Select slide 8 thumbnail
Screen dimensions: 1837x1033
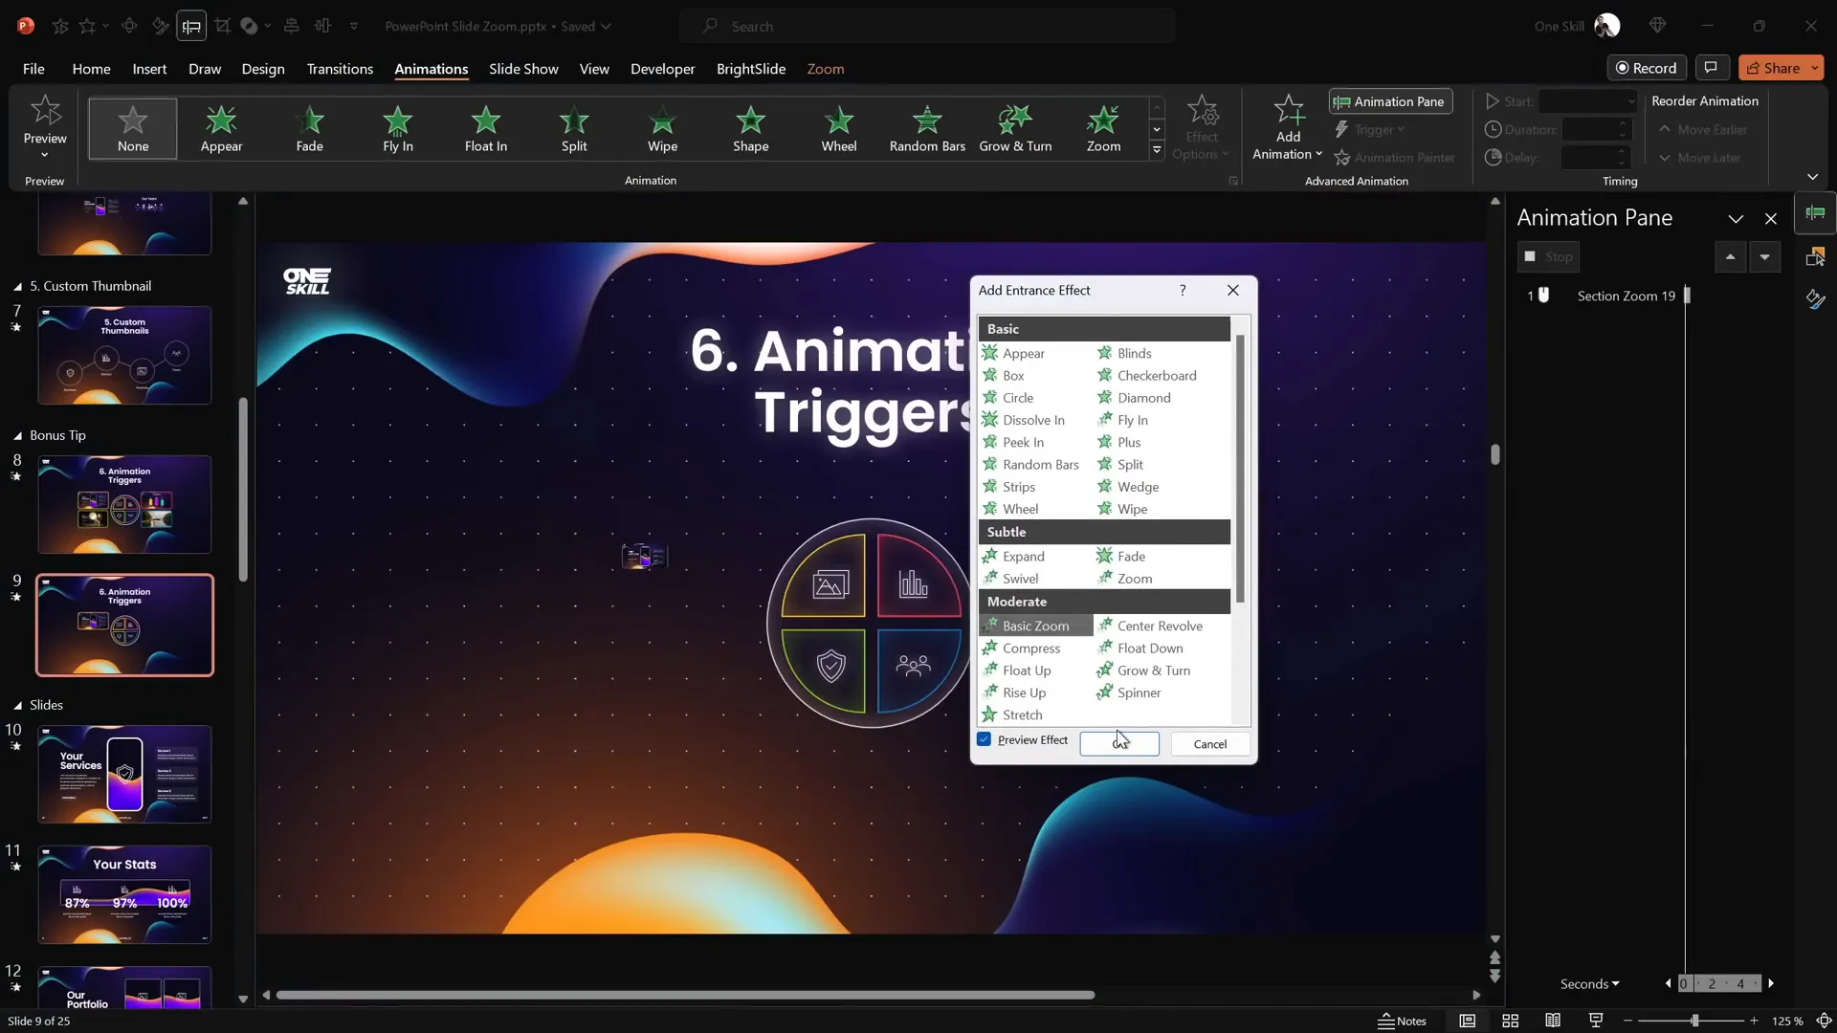coord(124,504)
